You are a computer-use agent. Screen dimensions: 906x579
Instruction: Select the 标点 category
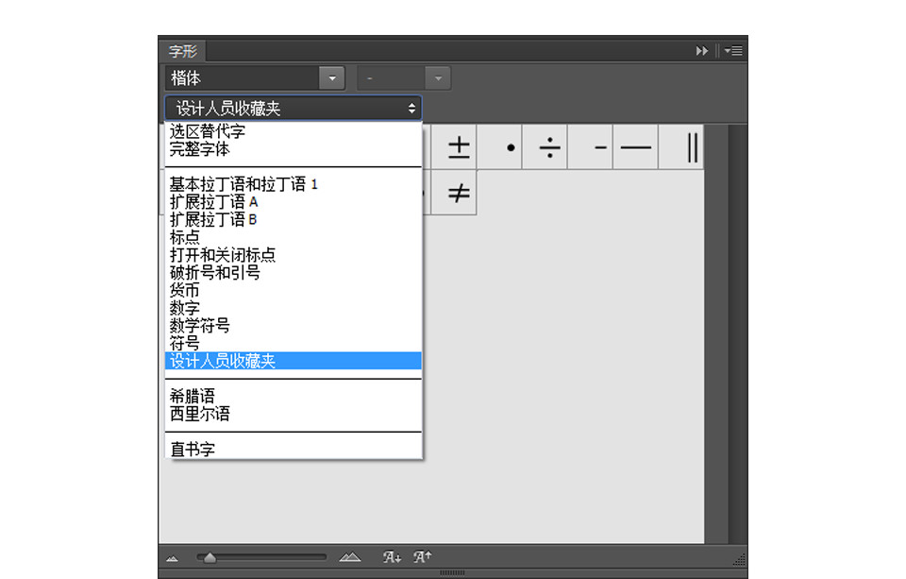pos(294,237)
